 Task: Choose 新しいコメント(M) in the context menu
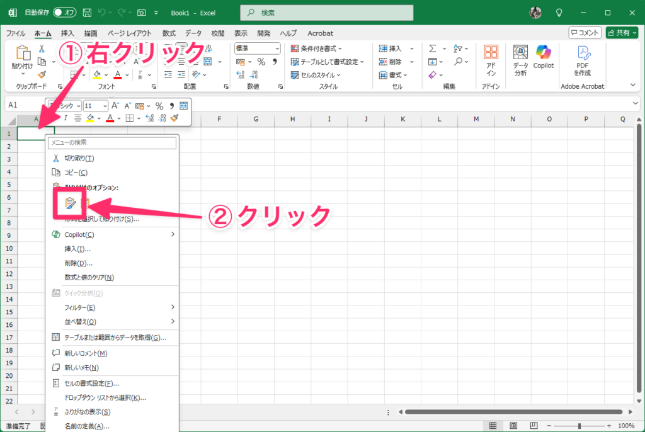[112, 353]
